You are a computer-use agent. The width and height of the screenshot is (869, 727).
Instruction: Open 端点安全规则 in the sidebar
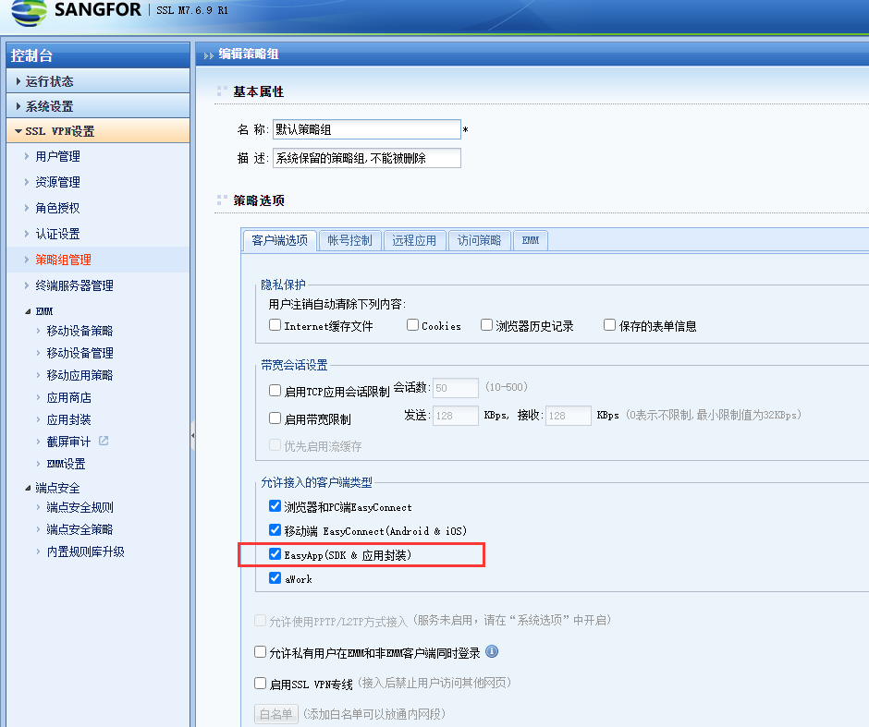80,508
